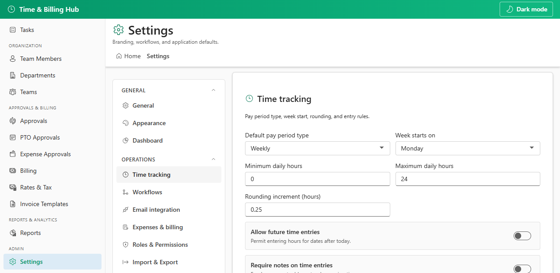Go to Expenses & billing settings
Viewport: 560px width, 273px height.
pyautogui.click(x=169, y=227)
